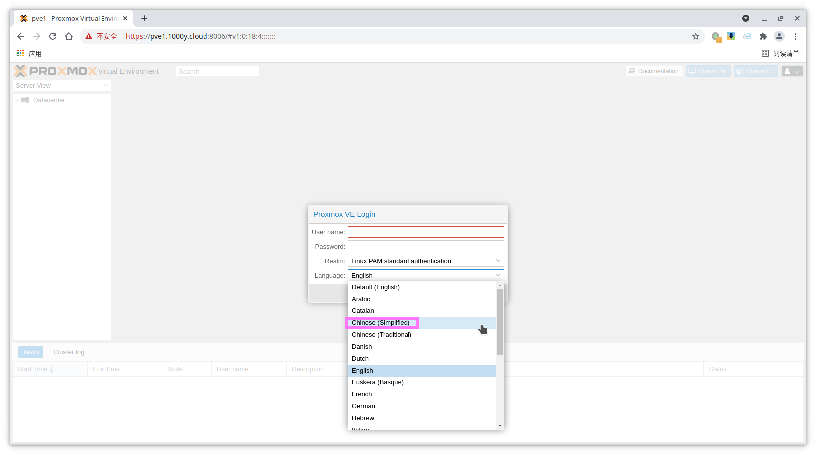
Task: Click the Chrome profile avatar icon
Action: [x=779, y=36]
